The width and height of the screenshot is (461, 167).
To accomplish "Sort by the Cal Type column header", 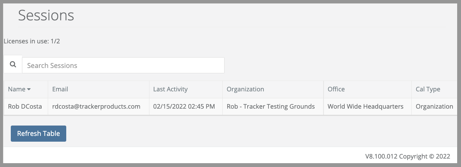I will click(x=428, y=89).
